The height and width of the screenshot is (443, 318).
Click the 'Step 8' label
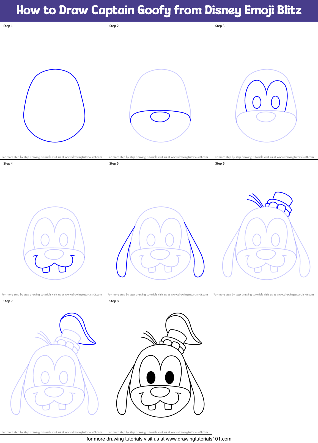coord(114,301)
